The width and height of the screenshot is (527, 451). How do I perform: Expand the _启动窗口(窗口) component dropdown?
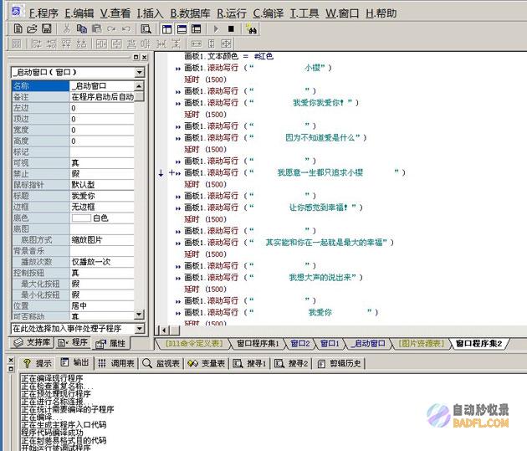click(140, 72)
